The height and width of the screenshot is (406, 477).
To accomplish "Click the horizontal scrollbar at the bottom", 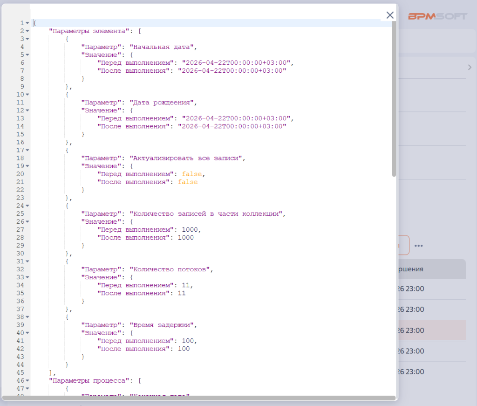I will (x=198, y=398).
